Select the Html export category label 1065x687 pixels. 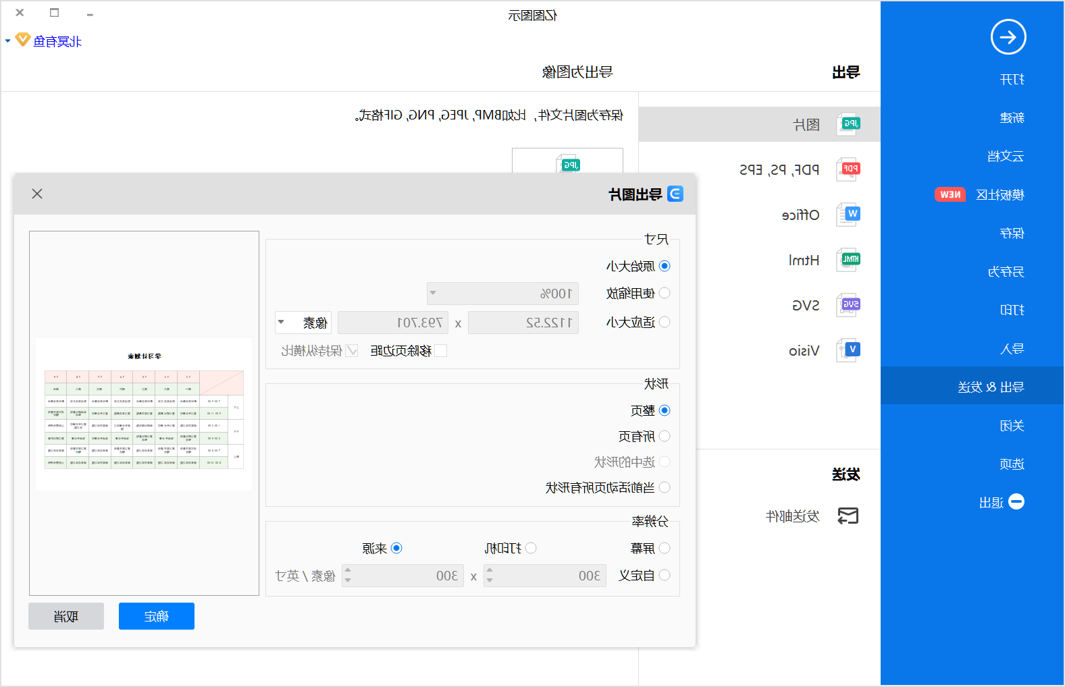click(804, 260)
